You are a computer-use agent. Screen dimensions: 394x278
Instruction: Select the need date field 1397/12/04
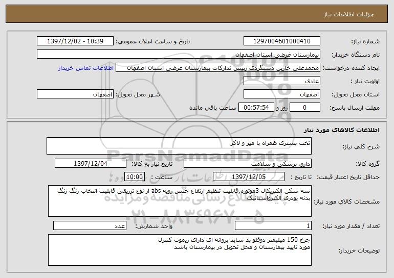coord(91,164)
